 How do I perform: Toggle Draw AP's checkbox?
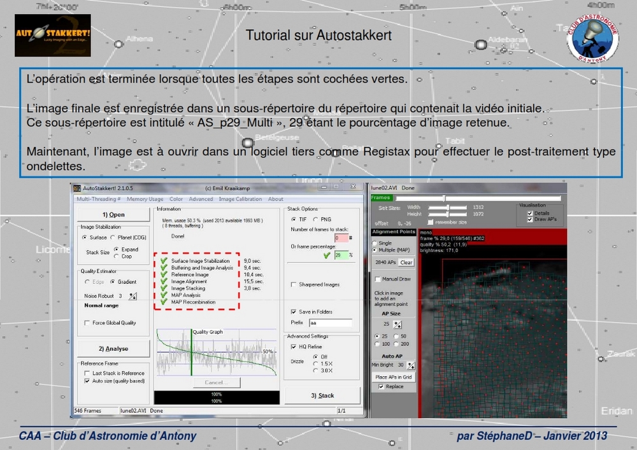[x=530, y=219]
